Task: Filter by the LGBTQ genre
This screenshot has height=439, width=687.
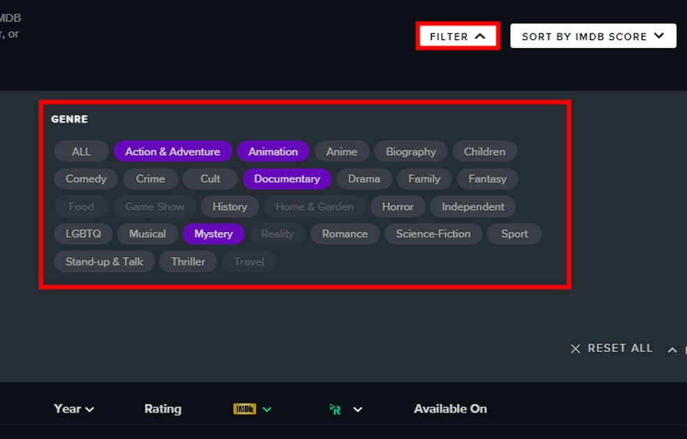Action: click(x=83, y=234)
